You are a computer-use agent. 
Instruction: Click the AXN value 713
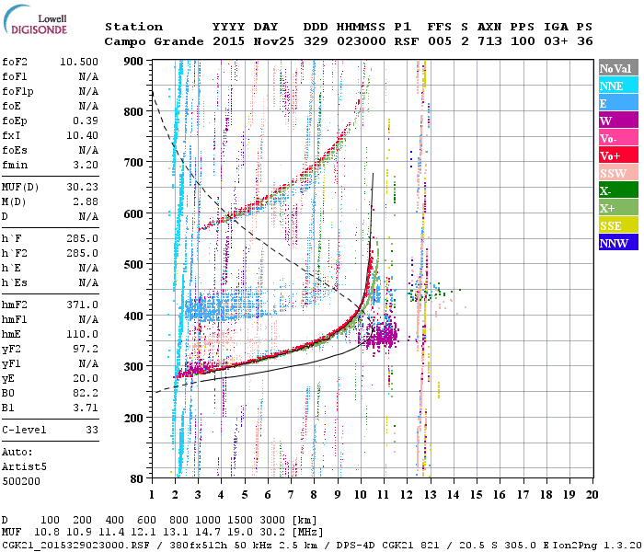tap(489, 41)
